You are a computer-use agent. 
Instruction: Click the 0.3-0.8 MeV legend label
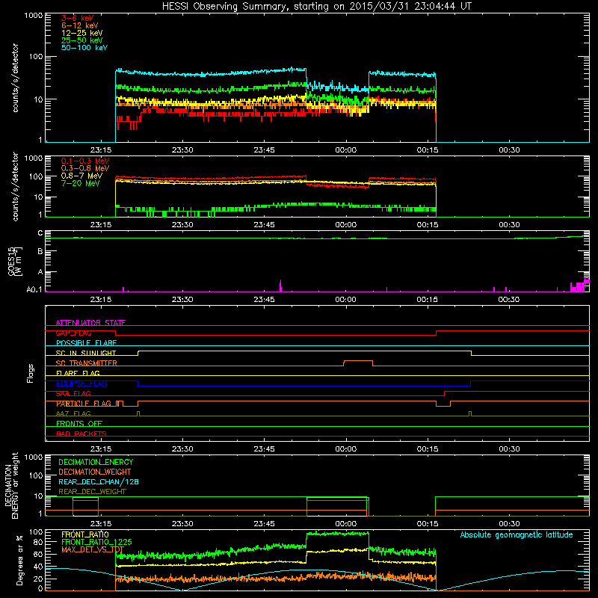pyautogui.click(x=85, y=168)
